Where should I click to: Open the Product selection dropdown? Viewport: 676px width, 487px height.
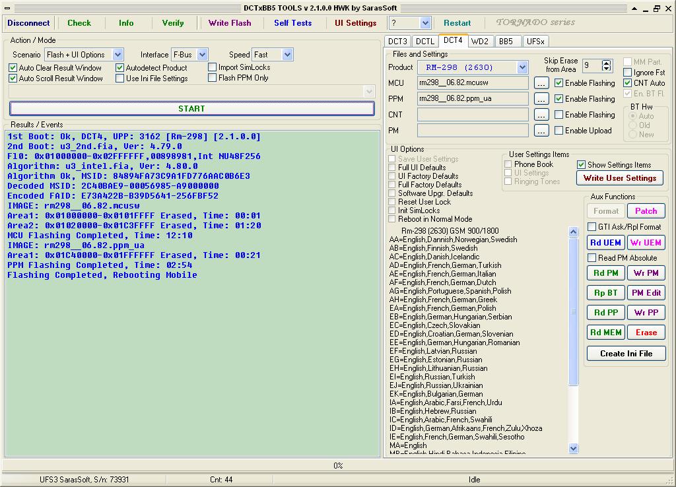coord(522,67)
